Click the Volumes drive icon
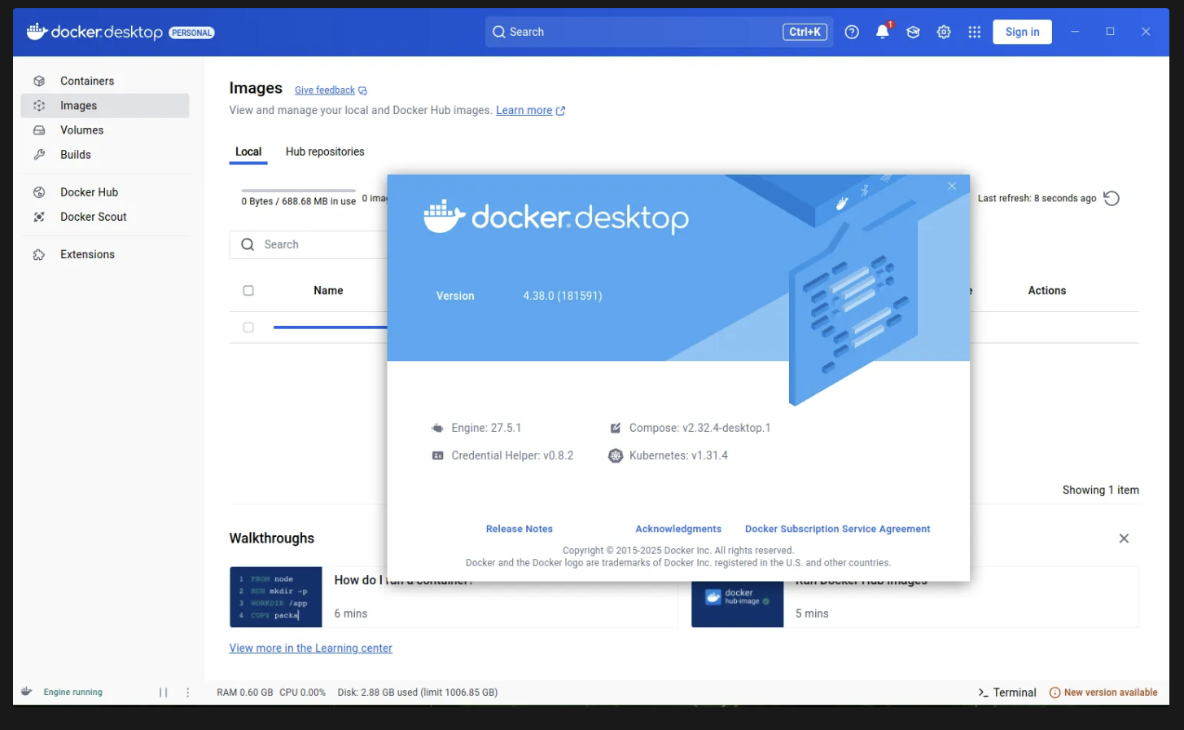This screenshot has height=730, width=1184. (x=39, y=130)
